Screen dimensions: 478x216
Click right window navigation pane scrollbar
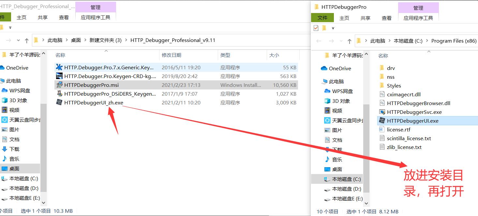click(366, 149)
